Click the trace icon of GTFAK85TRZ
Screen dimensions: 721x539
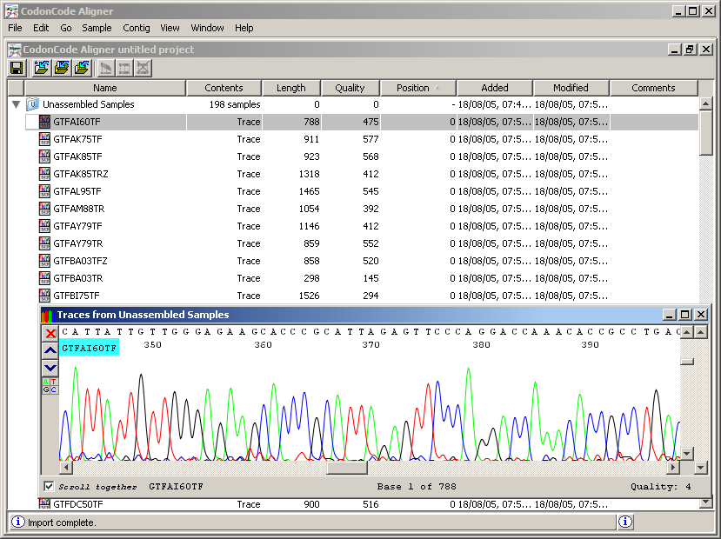pyautogui.click(x=44, y=174)
